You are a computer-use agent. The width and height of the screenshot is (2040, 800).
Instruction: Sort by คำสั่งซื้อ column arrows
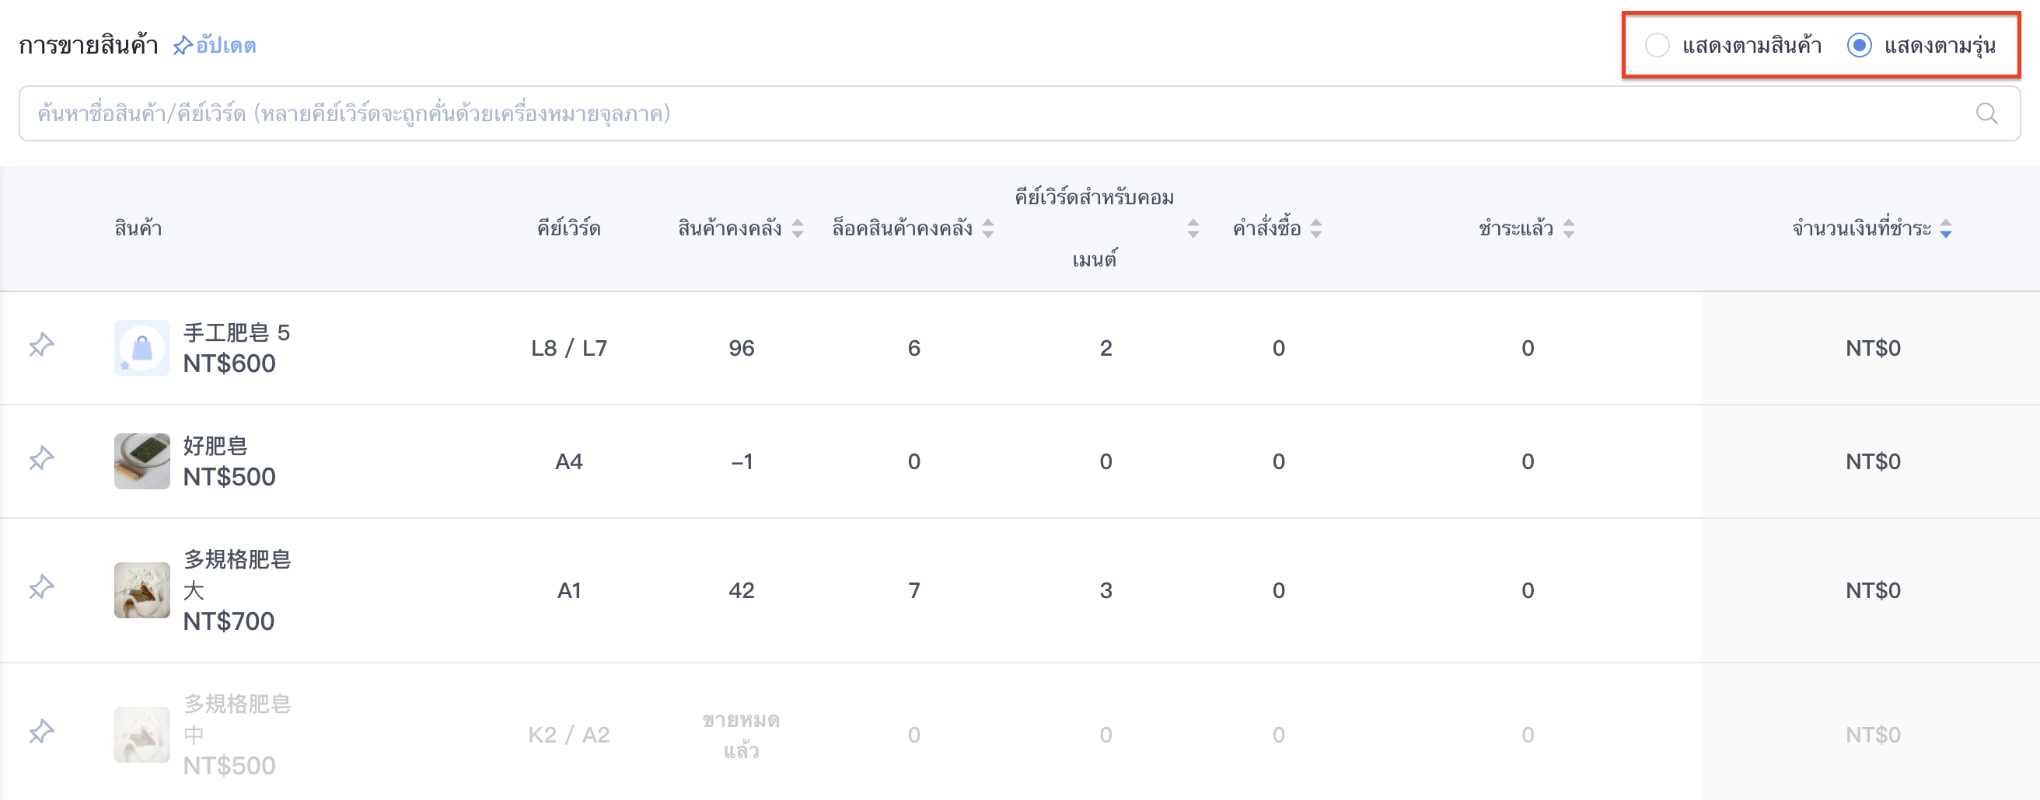(1315, 228)
